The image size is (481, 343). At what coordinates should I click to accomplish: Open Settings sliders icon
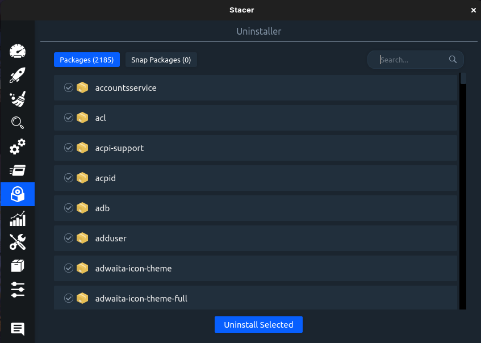pos(18,289)
